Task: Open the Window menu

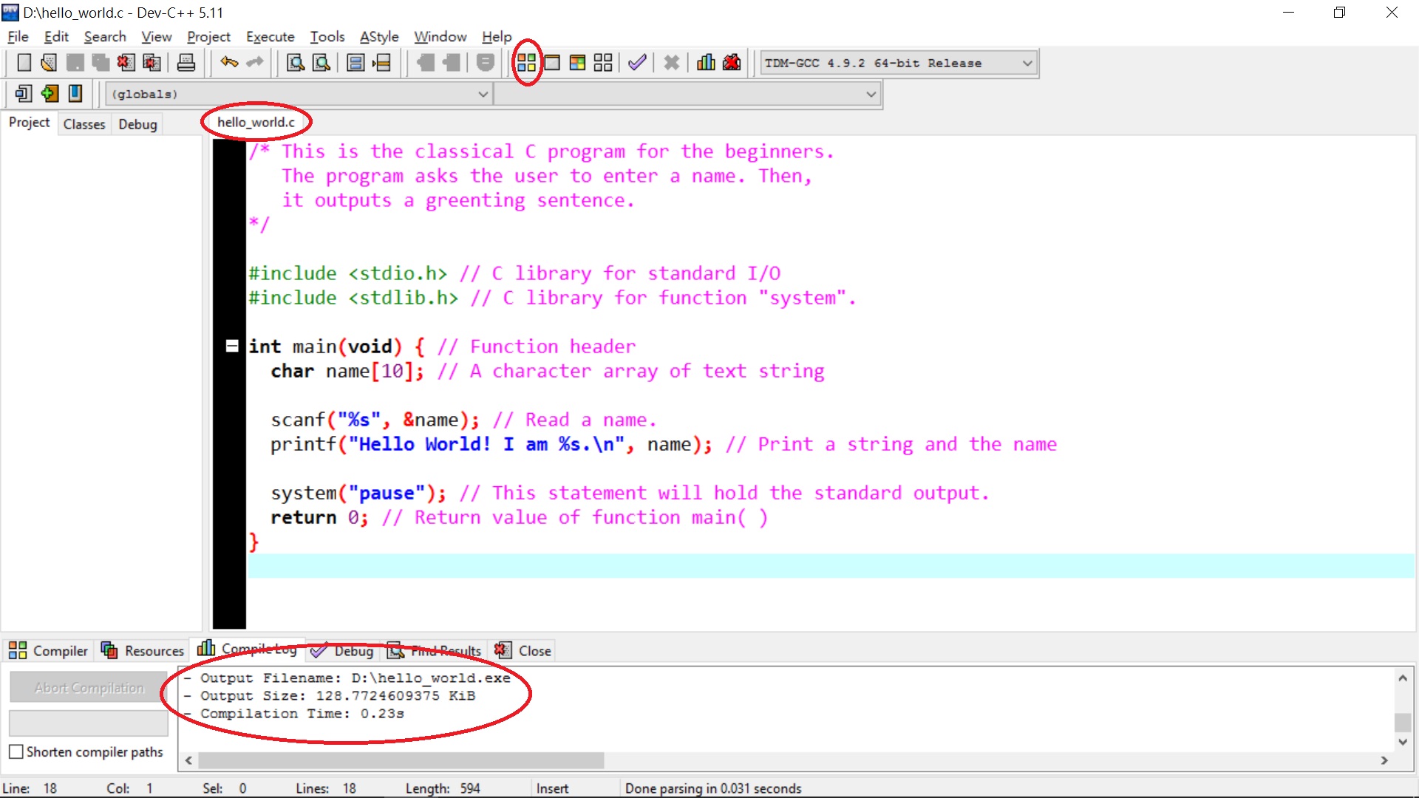Action: [440, 36]
